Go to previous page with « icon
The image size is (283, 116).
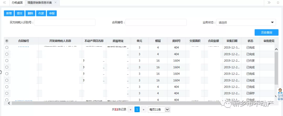130,109
